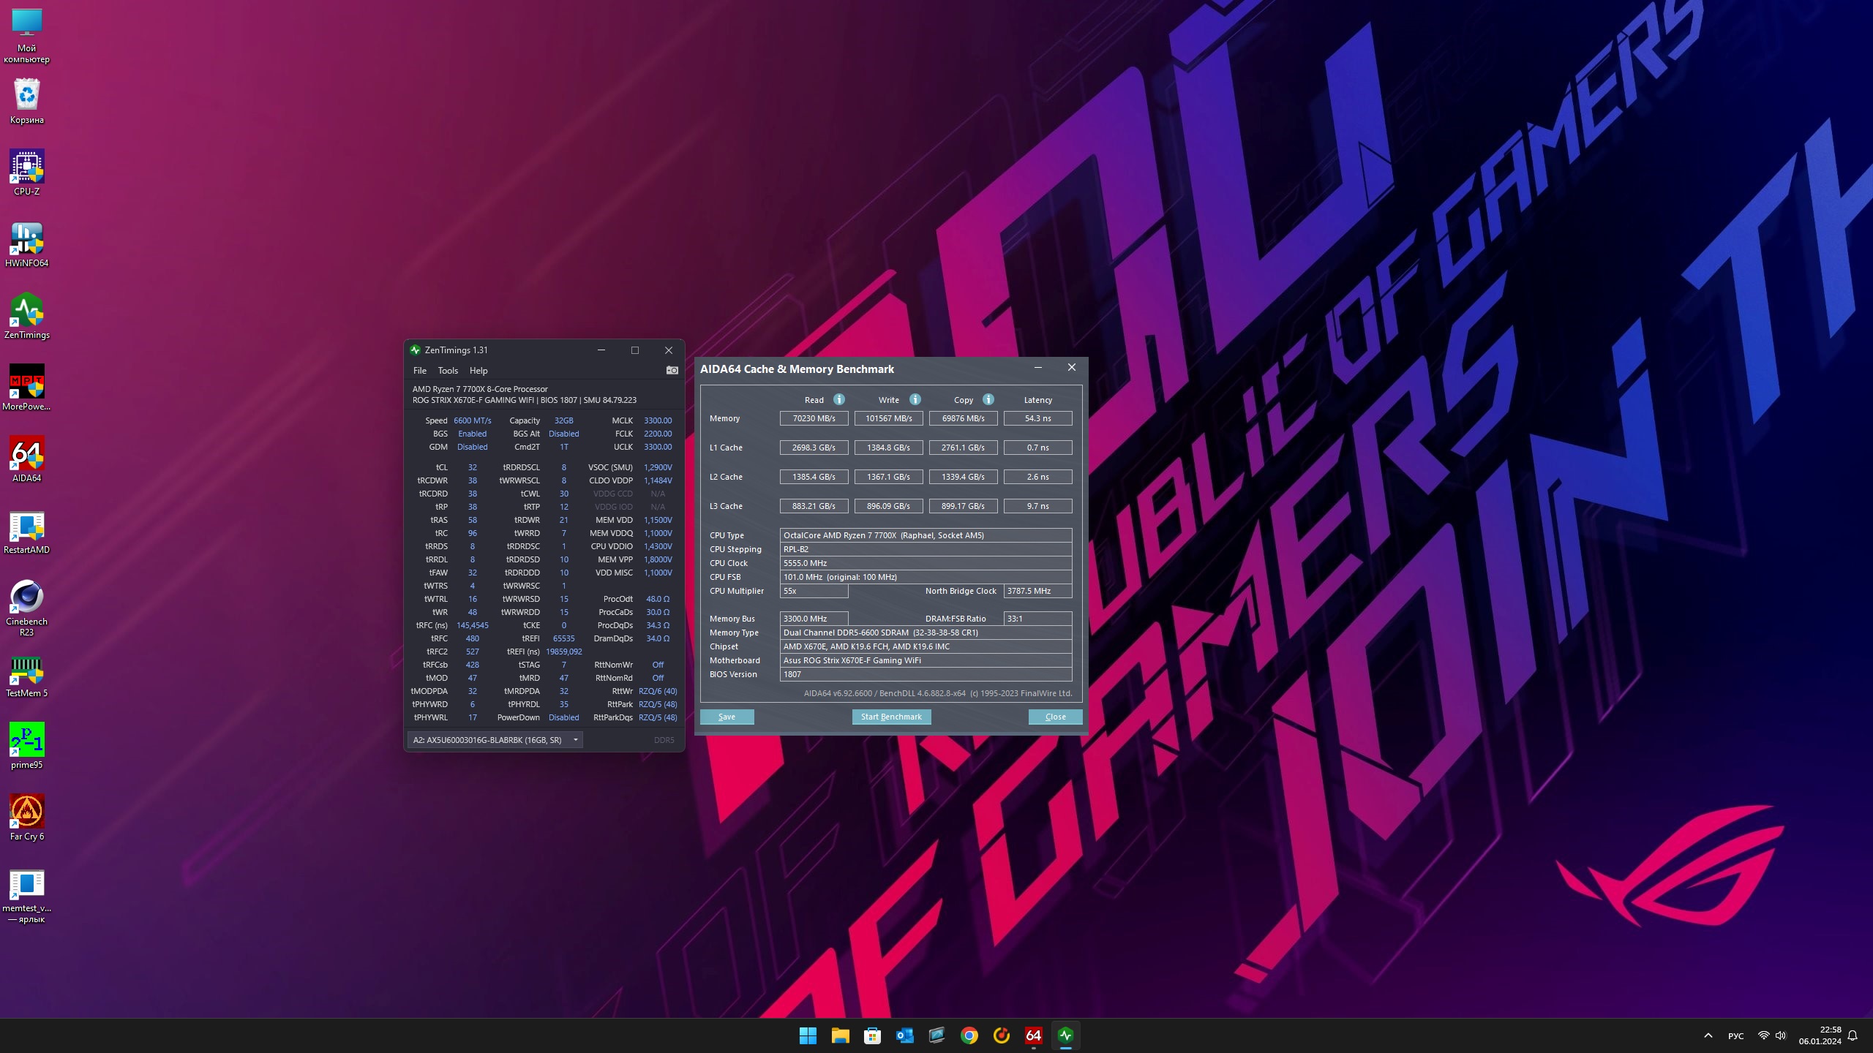The image size is (1873, 1053).
Task: Click the info icon next to Write
Action: pyautogui.click(x=915, y=399)
